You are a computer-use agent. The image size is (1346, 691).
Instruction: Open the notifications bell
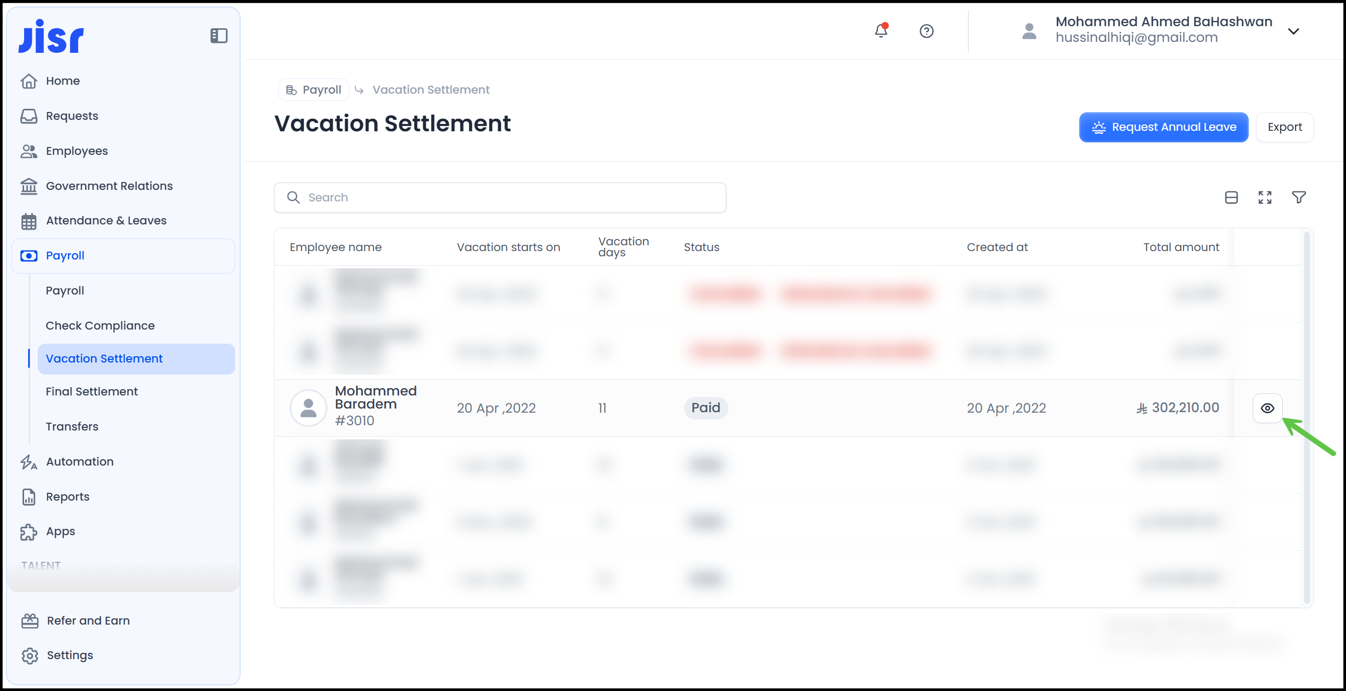[x=881, y=31]
